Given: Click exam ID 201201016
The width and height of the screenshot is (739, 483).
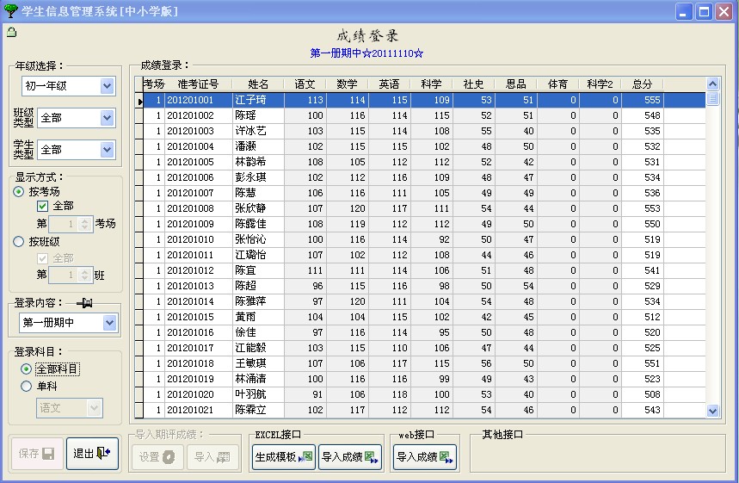Looking at the screenshot, I should [190, 332].
